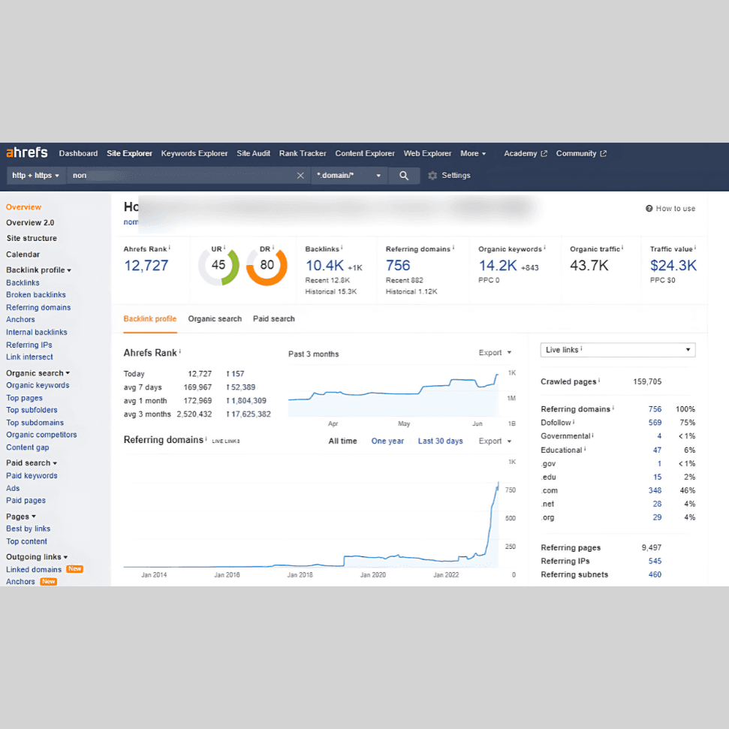The width and height of the screenshot is (729, 729).
Task: Click info icon beside Crawled pages
Action: 599,381
